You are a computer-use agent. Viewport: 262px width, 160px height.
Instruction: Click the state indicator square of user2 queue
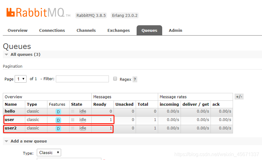pyautogui.click(x=73, y=128)
